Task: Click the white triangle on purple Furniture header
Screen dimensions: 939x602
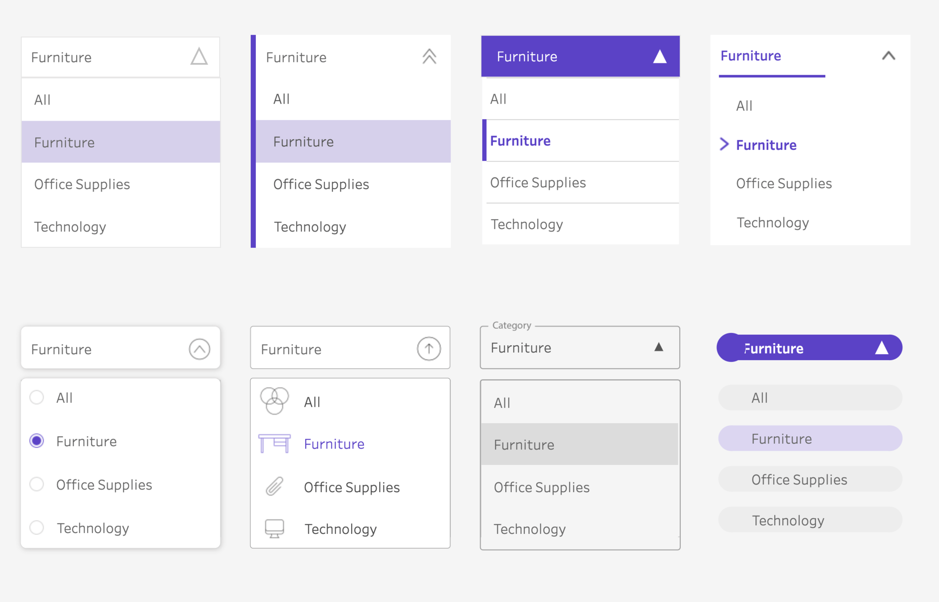Action: coord(659,56)
